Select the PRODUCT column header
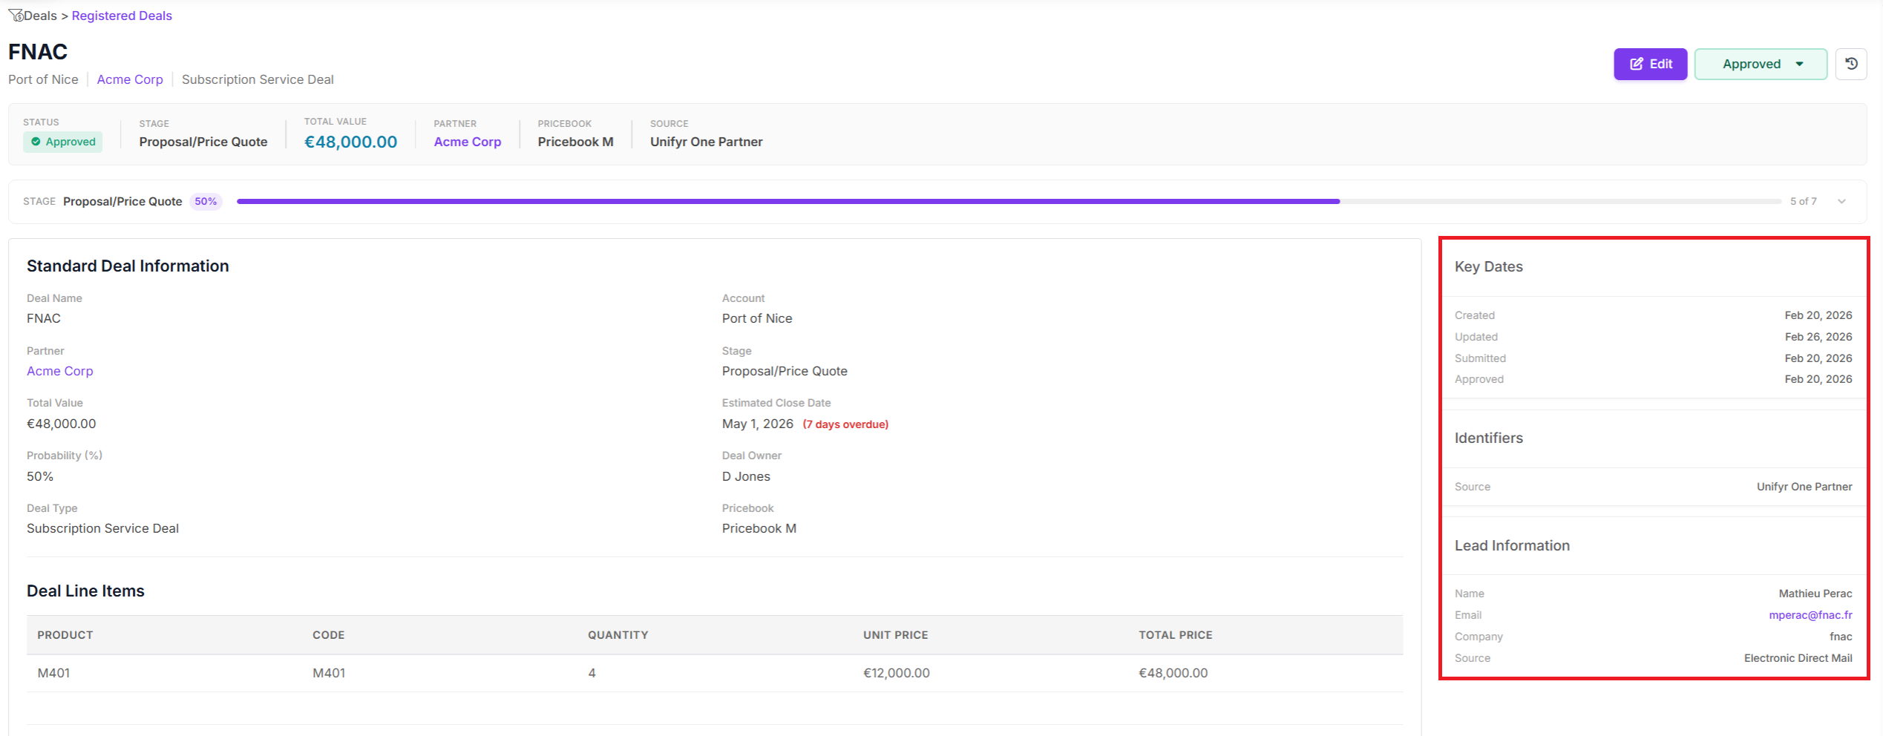The image size is (1883, 736). tap(65, 635)
